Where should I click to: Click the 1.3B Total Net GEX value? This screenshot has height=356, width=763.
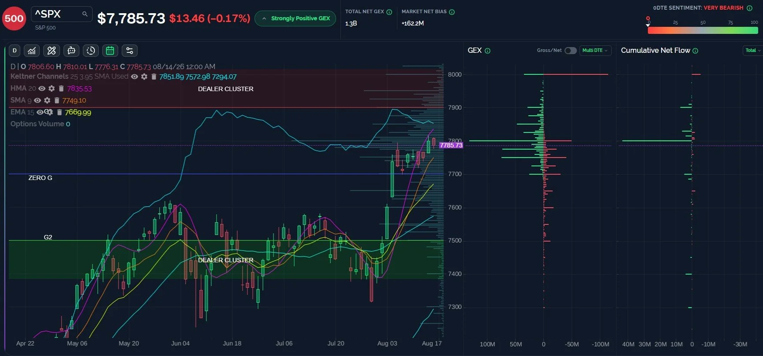[x=351, y=23]
